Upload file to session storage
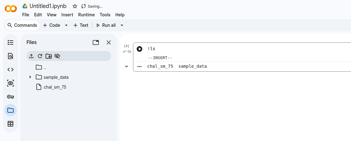The width and height of the screenshot is (351, 141). tap(32, 56)
